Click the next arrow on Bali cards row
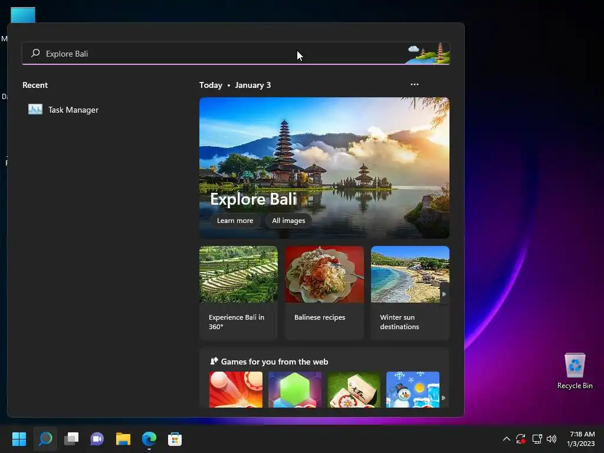The height and width of the screenshot is (453, 604). (x=444, y=294)
